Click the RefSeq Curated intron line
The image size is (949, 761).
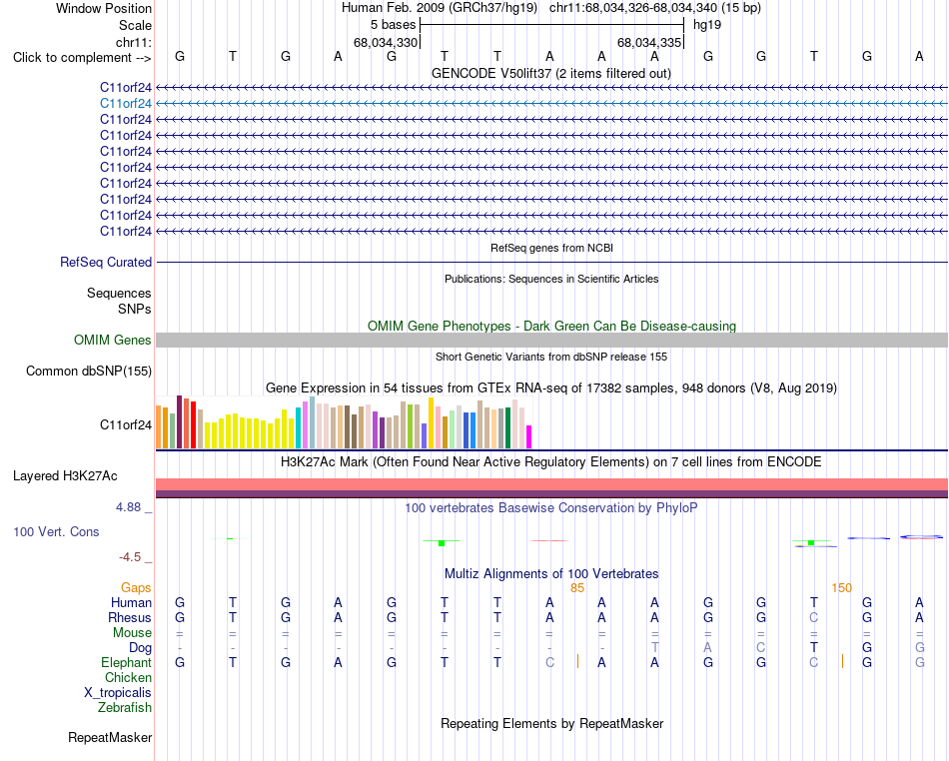click(x=551, y=262)
